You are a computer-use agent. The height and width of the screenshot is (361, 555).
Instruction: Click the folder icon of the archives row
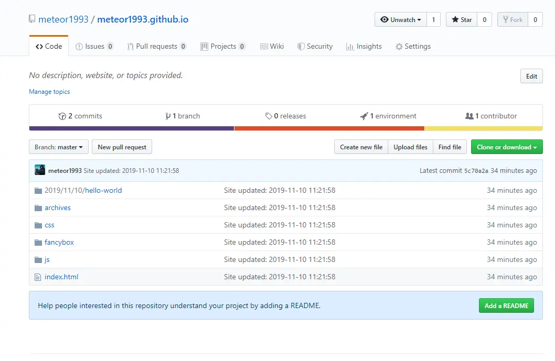(x=38, y=208)
